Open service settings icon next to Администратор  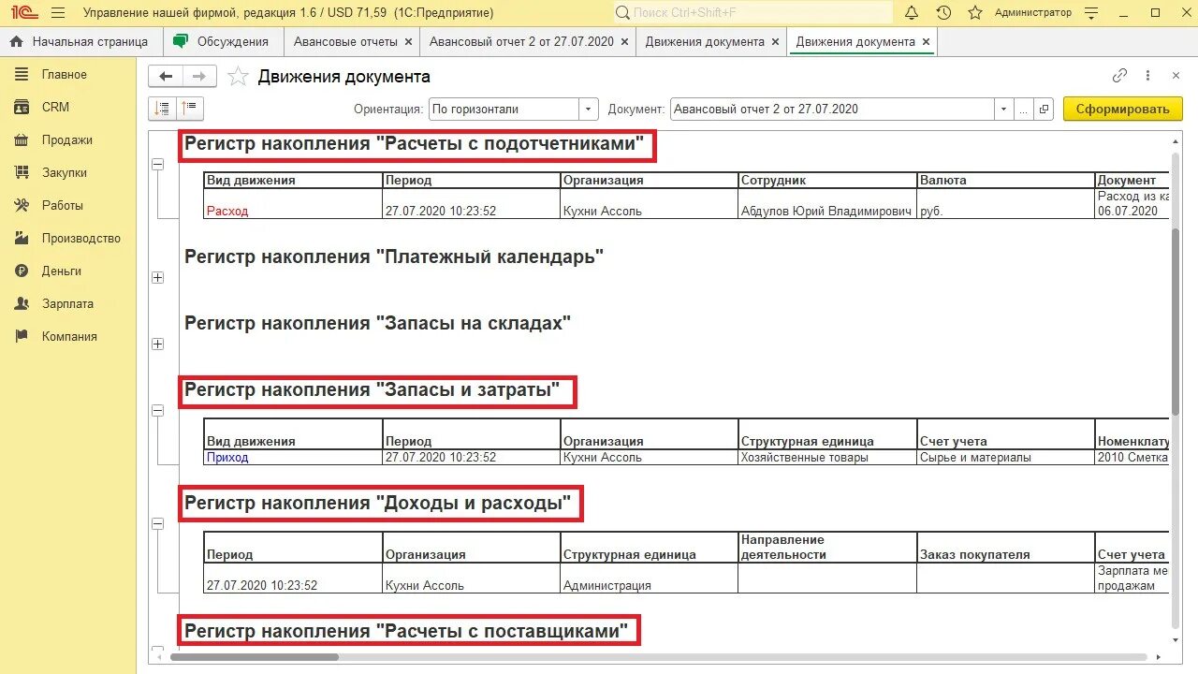[1091, 13]
